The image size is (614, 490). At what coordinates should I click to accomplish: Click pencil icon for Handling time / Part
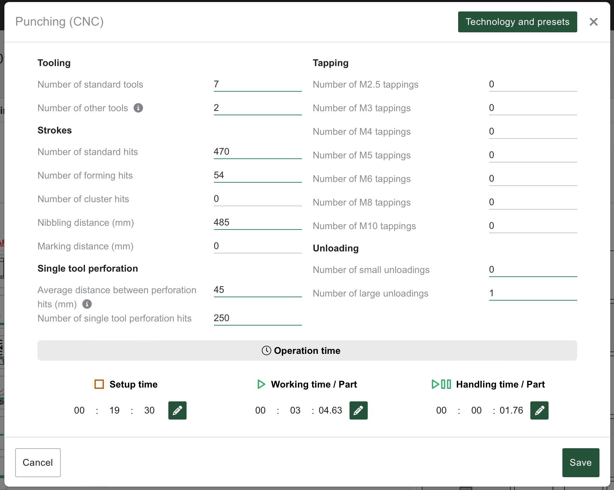tap(539, 410)
